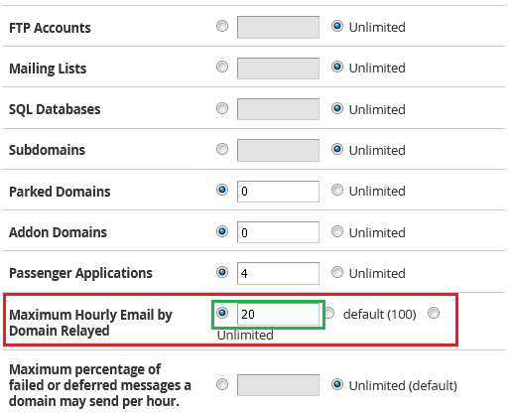The height and width of the screenshot is (414, 511).
Task: Select numeric limit radio for Mailing Lists
Action: (x=222, y=67)
